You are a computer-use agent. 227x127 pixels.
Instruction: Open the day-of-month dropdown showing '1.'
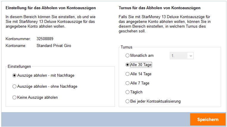coord(181,55)
